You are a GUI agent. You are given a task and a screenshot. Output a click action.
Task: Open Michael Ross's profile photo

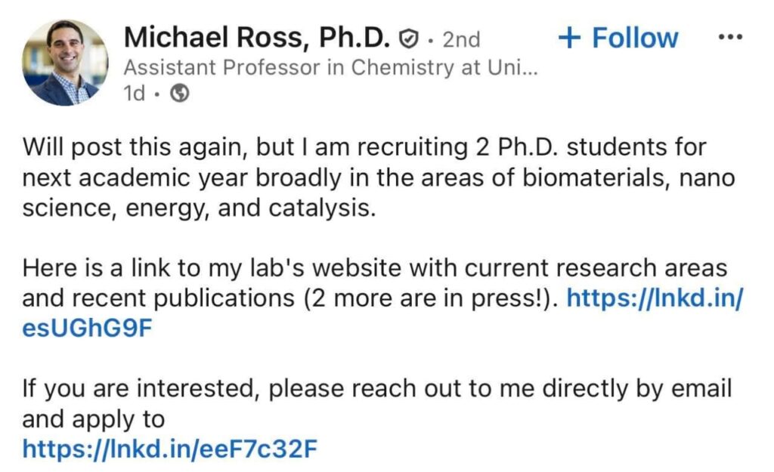pos(66,63)
